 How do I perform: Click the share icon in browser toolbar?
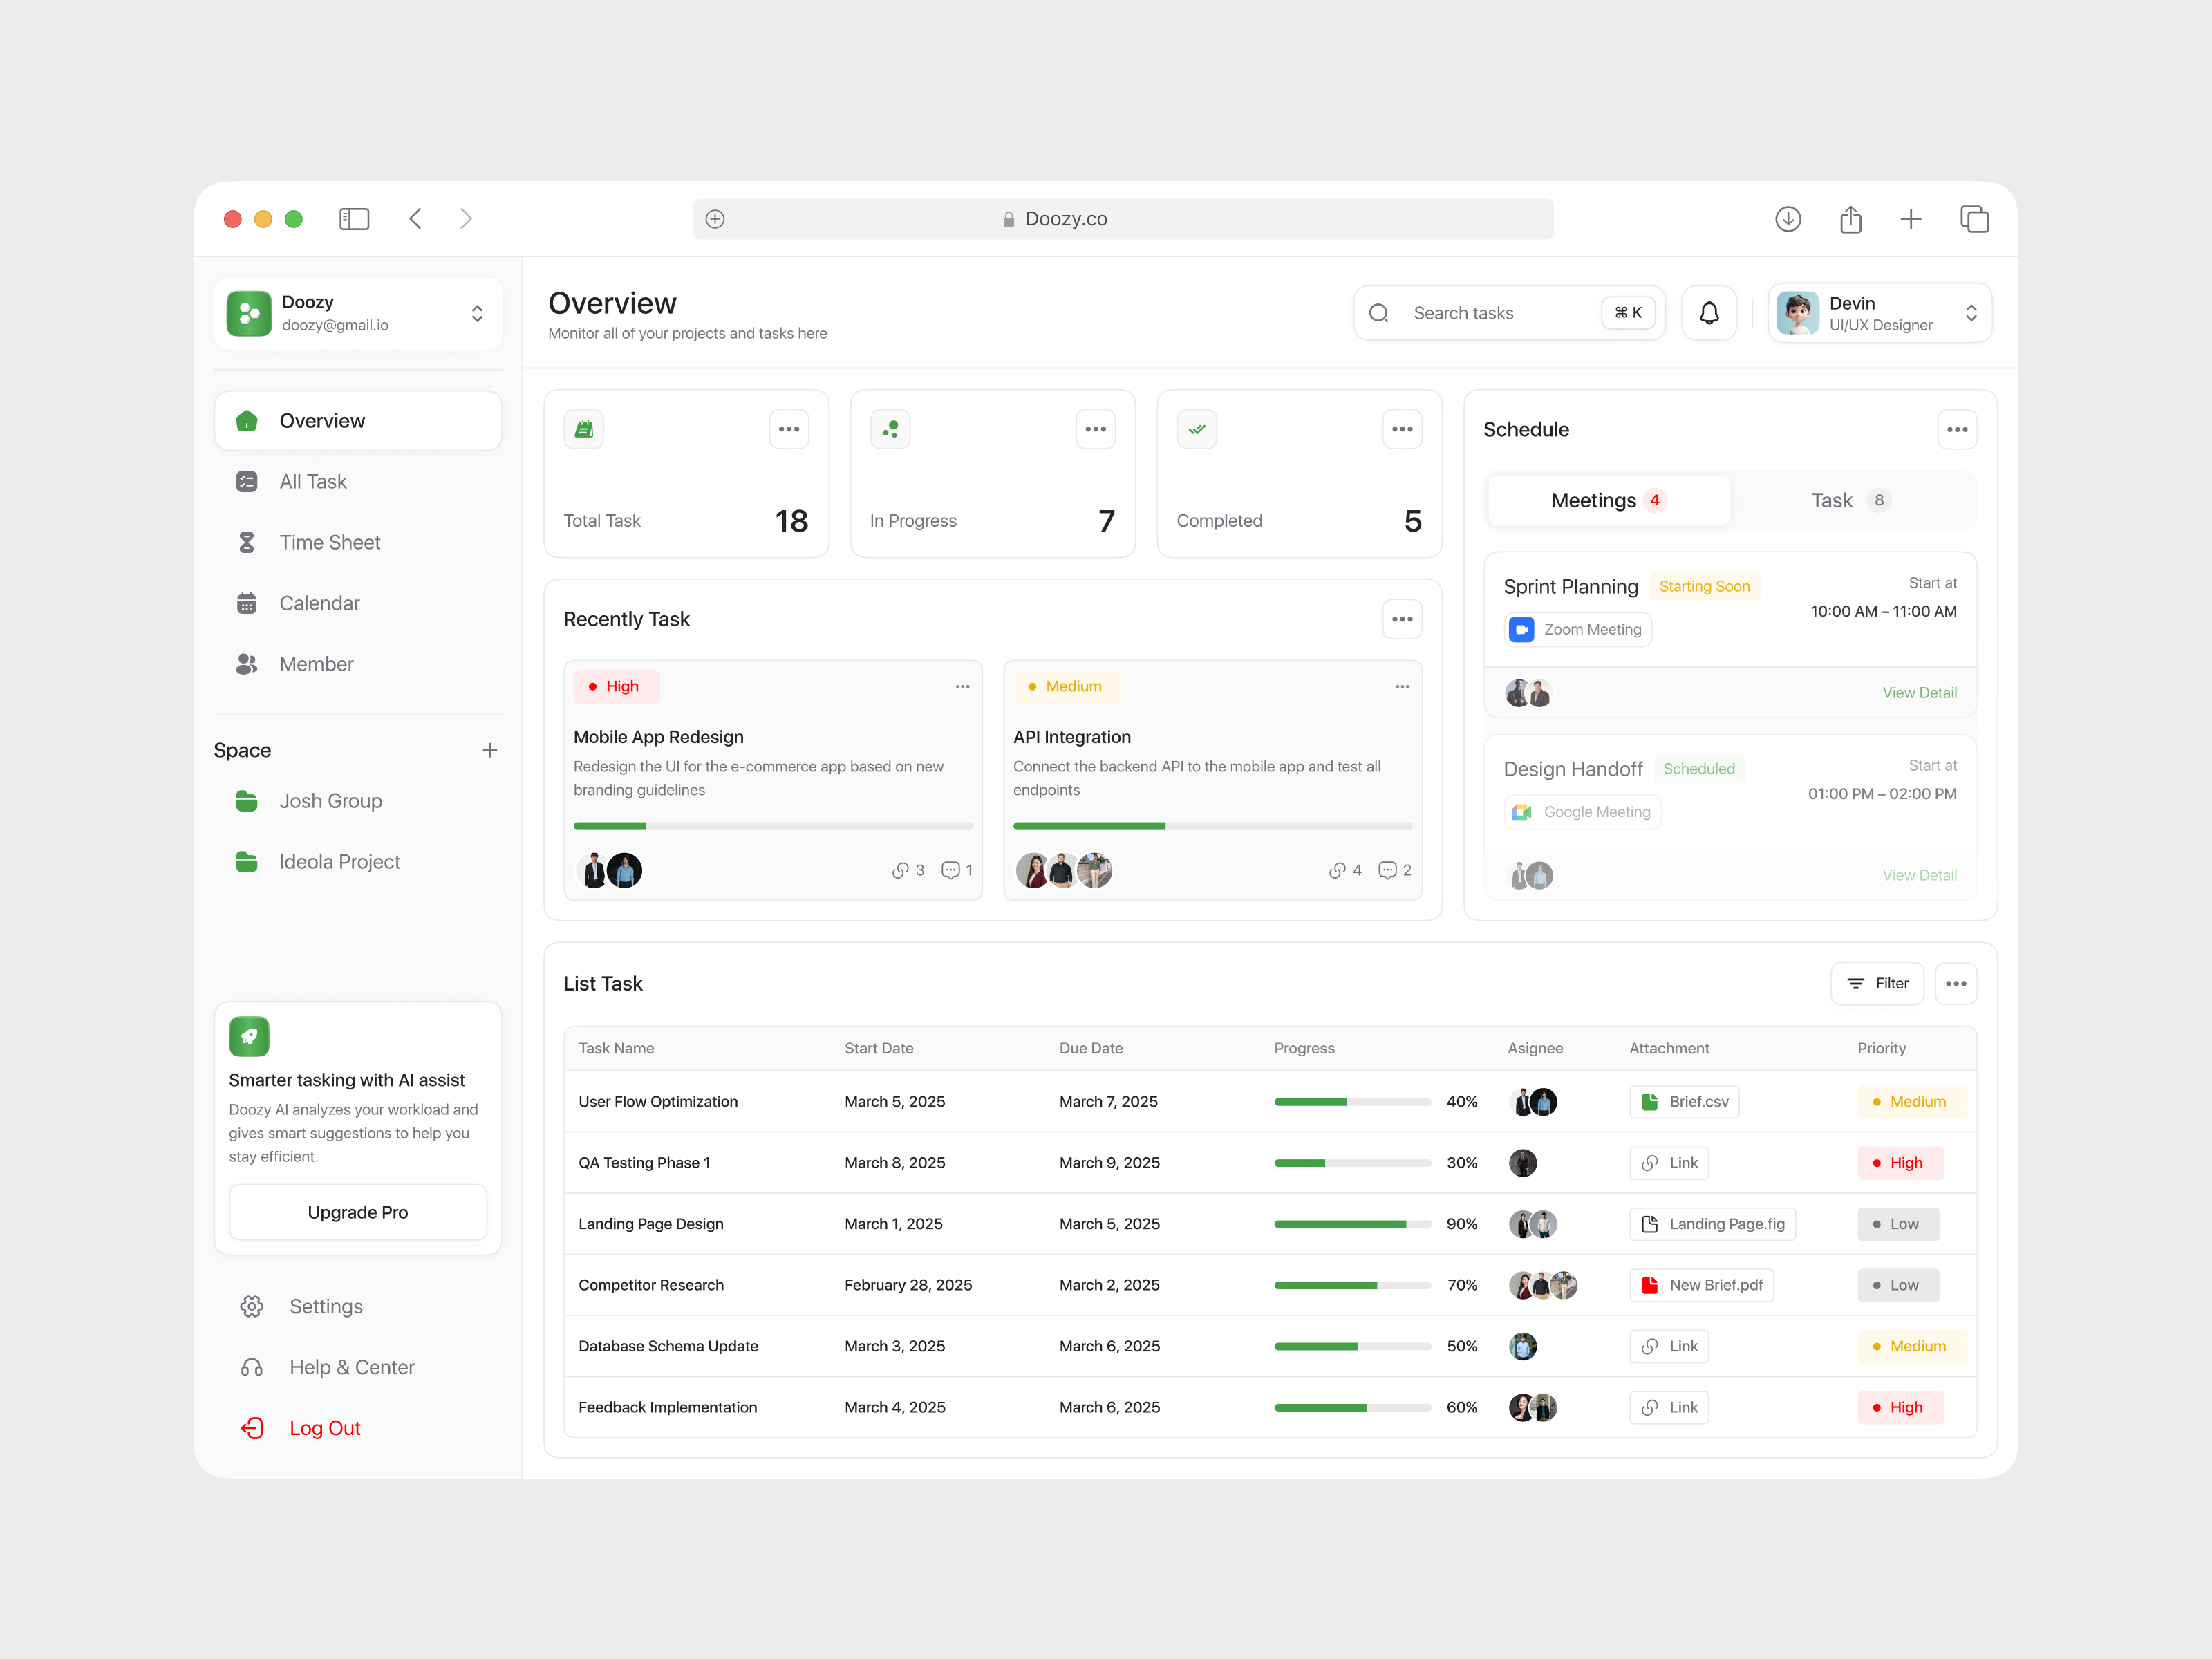coord(1850,218)
